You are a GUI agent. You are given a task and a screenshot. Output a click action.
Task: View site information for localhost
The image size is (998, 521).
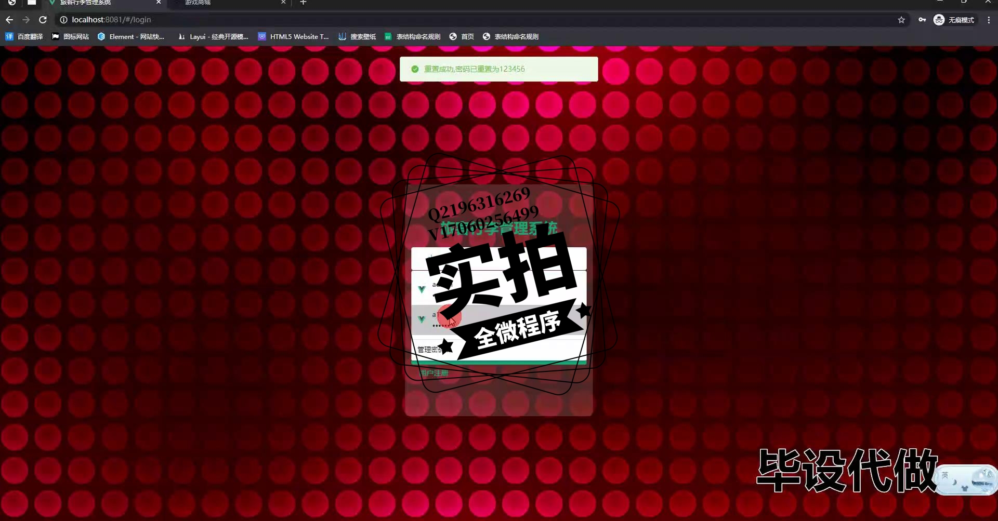[63, 20]
